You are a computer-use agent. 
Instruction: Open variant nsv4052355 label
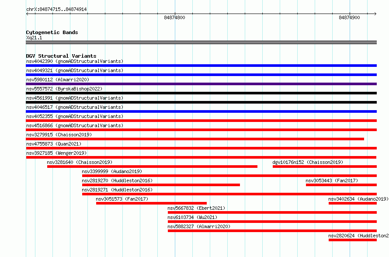tap(75, 116)
